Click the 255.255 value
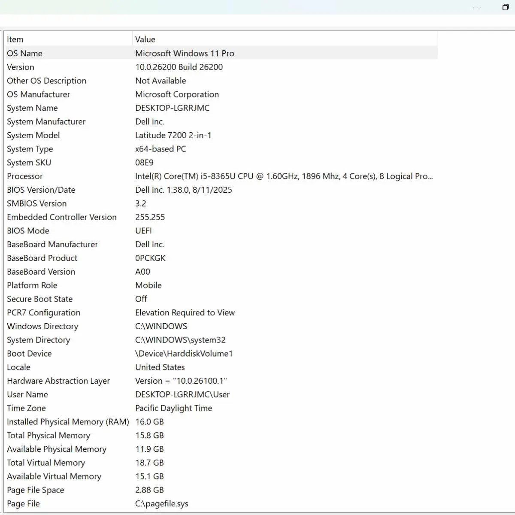Viewport: 515px width, 515px height. pyautogui.click(x=150, y=217)
